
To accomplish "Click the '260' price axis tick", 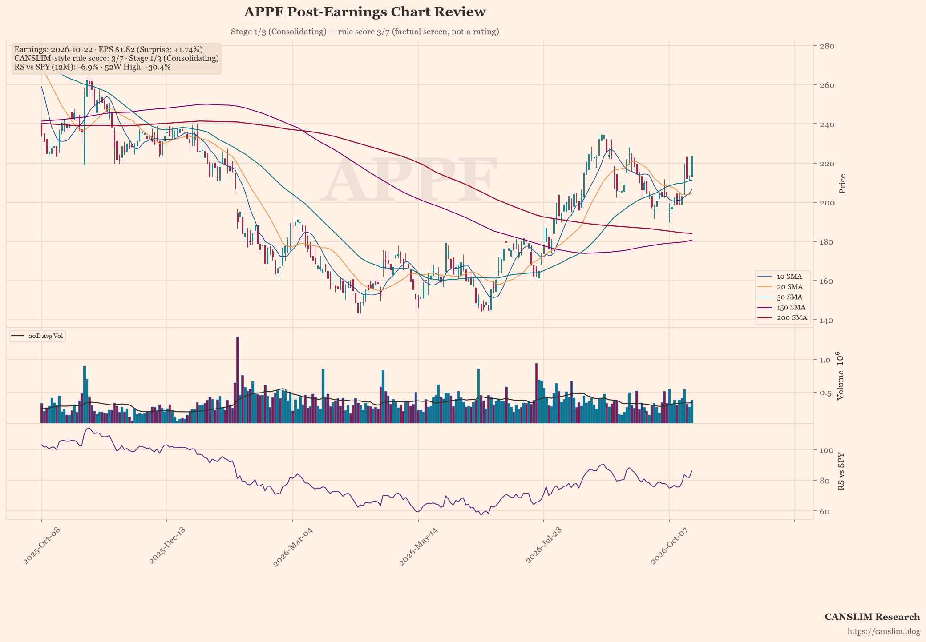I will click(827, 85).
